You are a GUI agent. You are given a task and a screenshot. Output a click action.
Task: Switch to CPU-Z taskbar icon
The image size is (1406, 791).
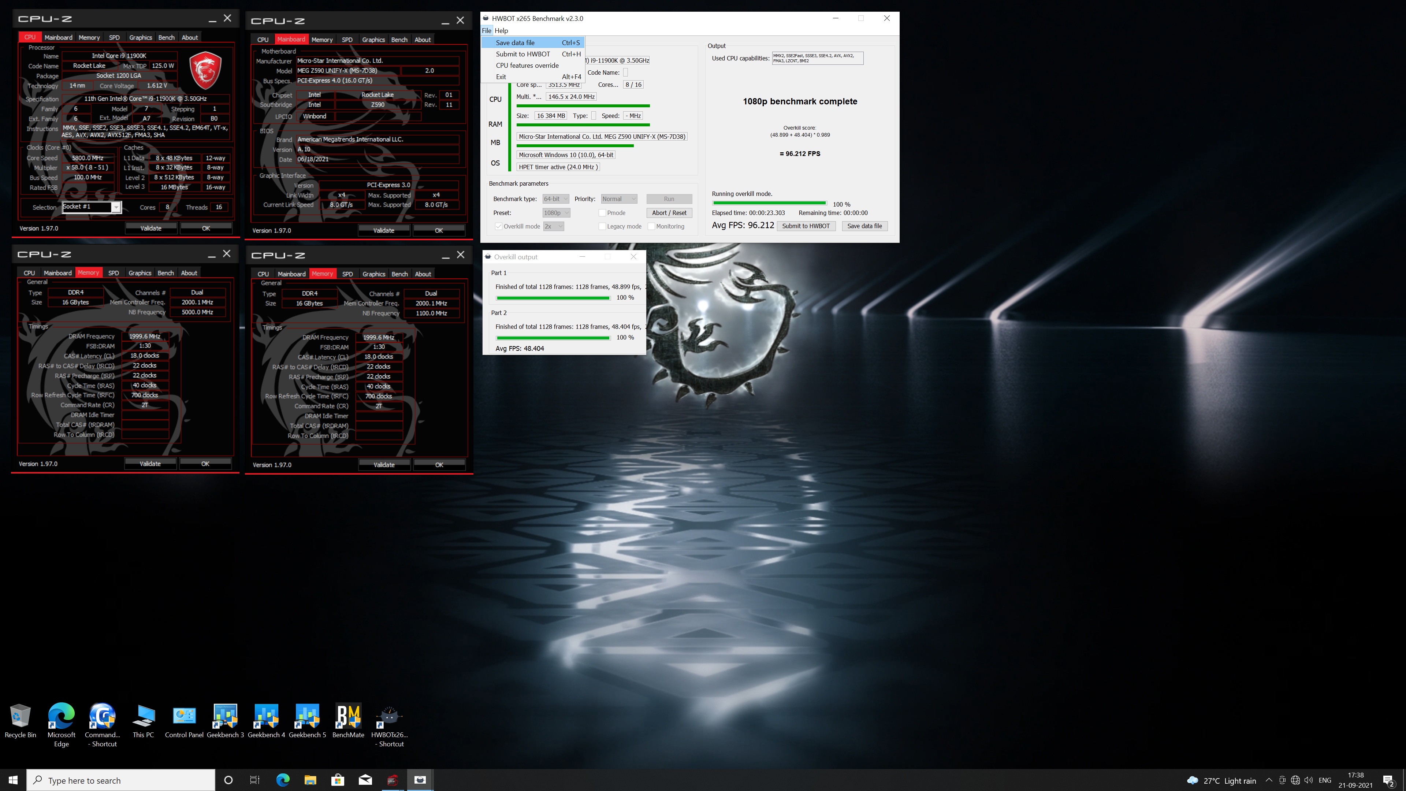[393, 780]
